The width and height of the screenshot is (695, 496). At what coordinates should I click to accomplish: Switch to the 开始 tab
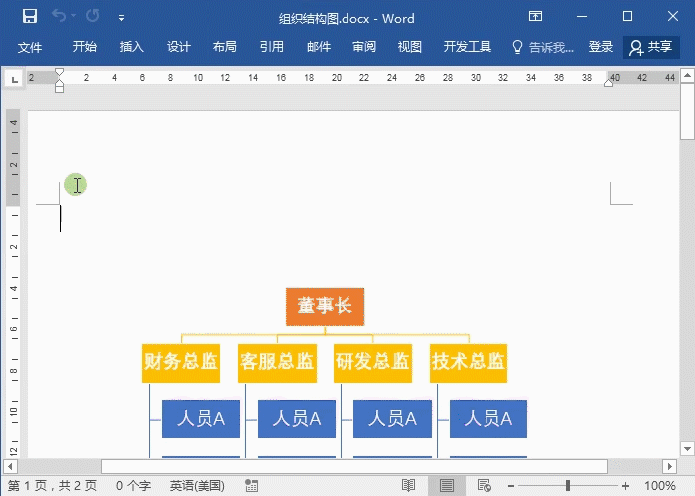85,47
